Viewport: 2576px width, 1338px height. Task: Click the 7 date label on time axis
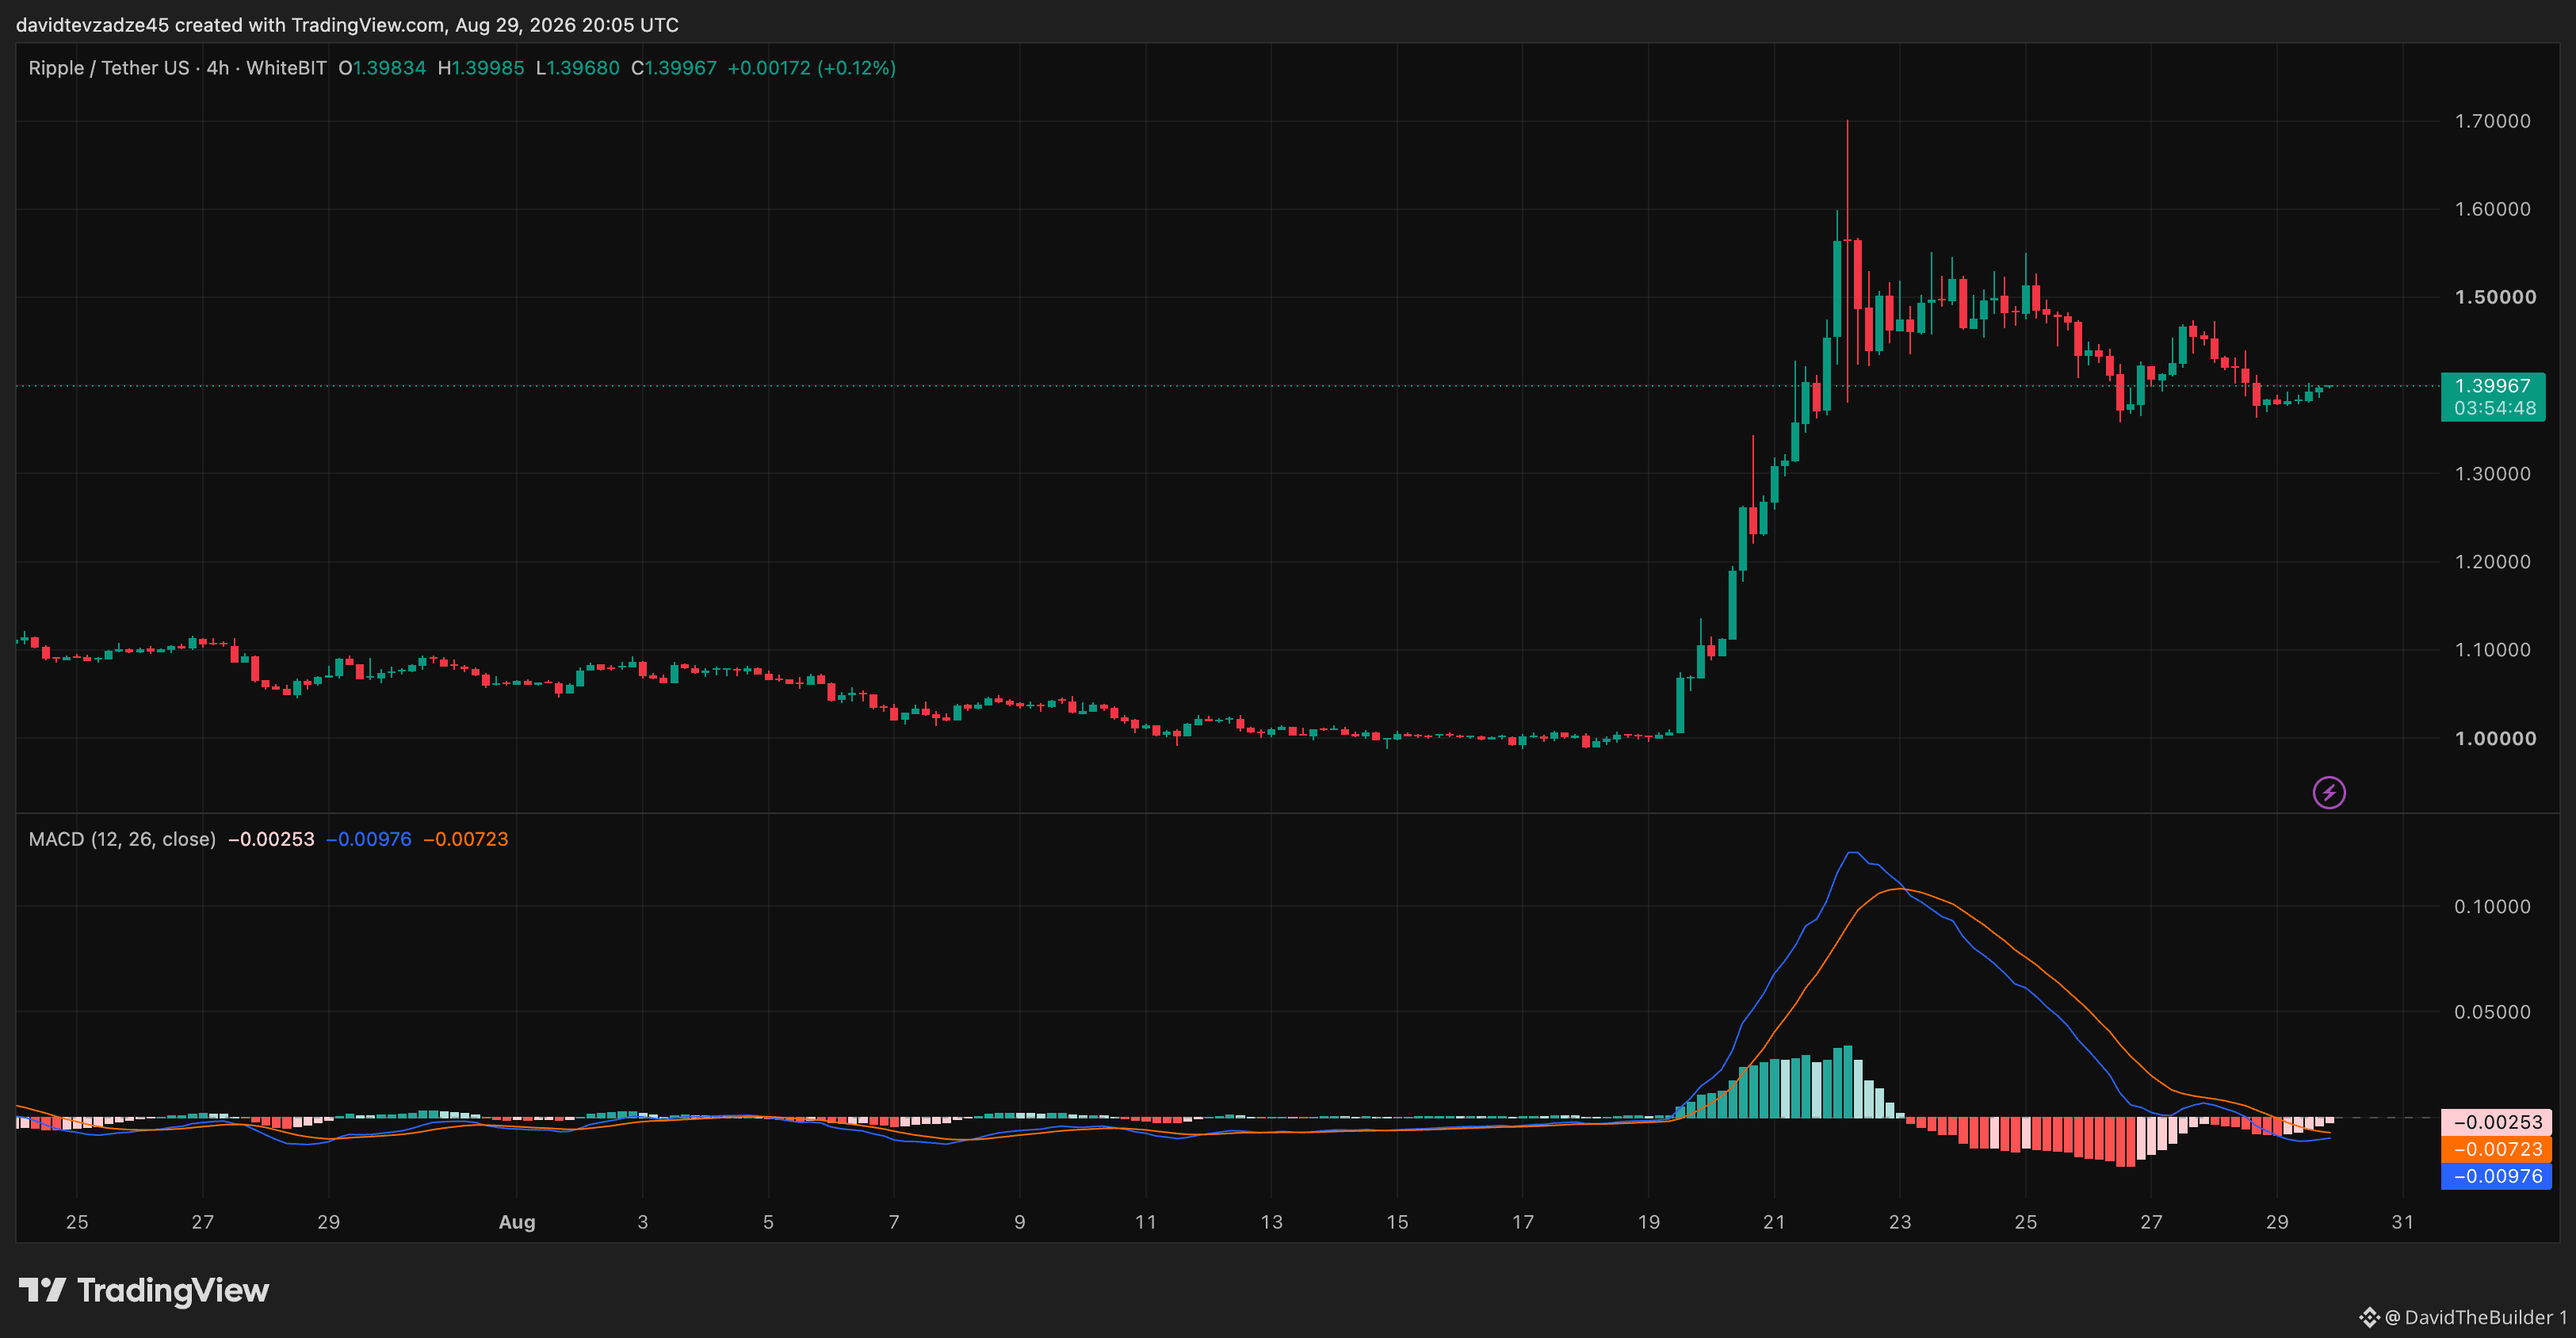click(894, 1222)
